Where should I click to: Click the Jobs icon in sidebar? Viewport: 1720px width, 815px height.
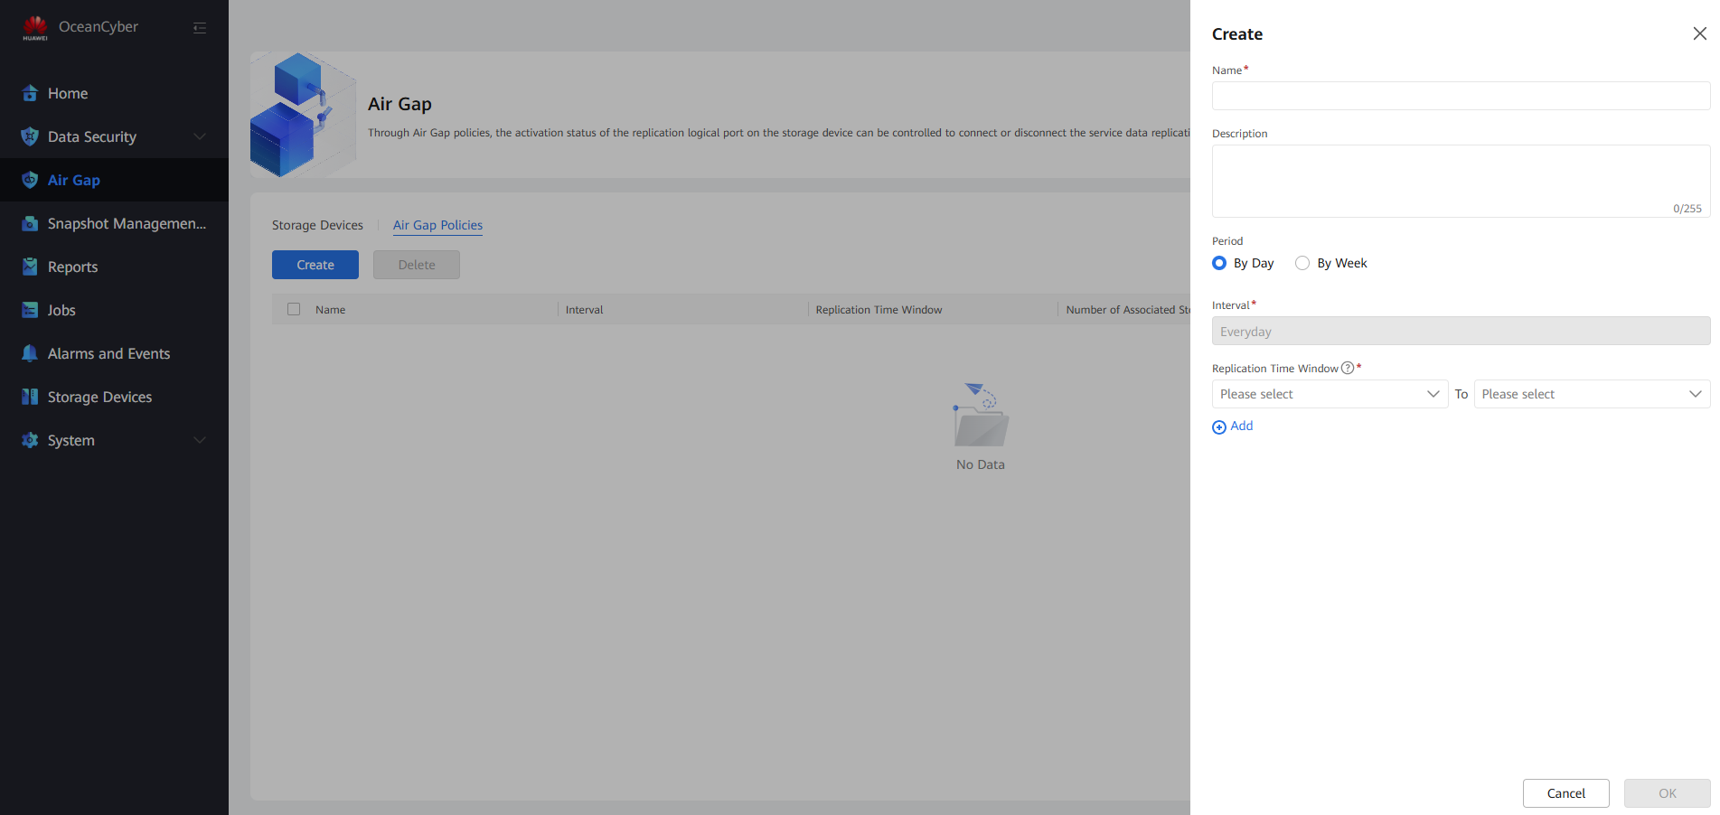pyautogui.click(x=30, y=310)
